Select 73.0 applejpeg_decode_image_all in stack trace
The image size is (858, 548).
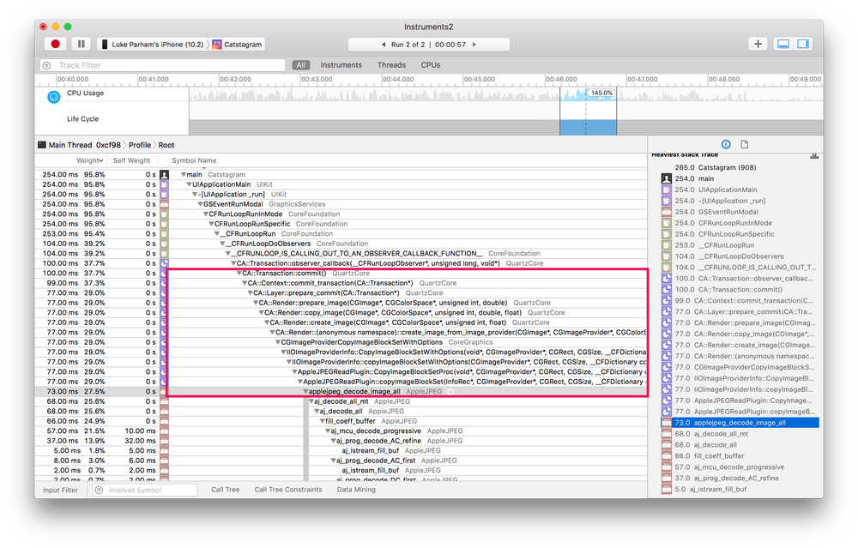point(740,423)
